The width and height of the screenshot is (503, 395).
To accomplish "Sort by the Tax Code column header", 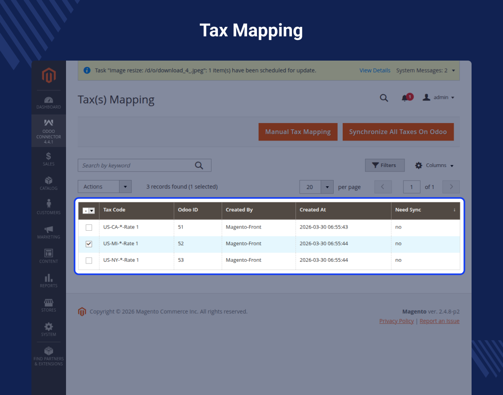I will tap(137, 211).
